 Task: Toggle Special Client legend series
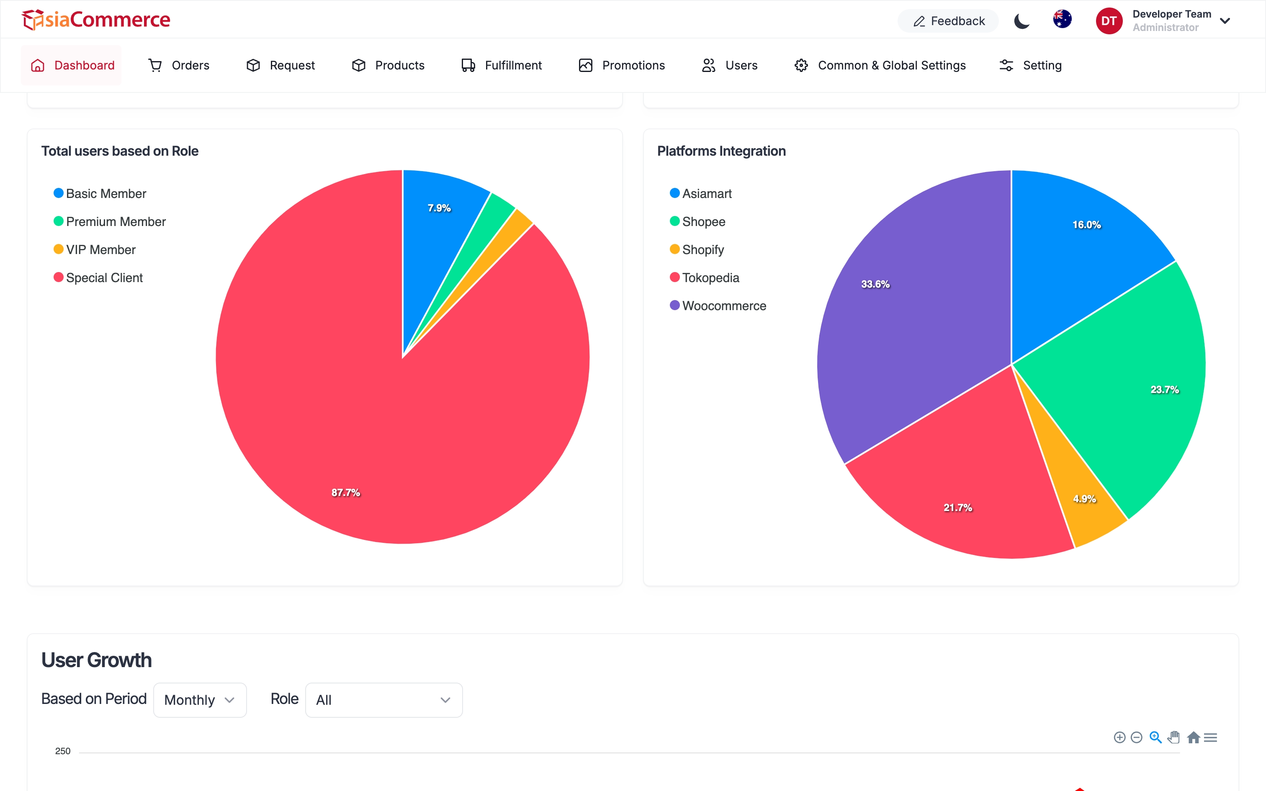(x=98, y=278)
